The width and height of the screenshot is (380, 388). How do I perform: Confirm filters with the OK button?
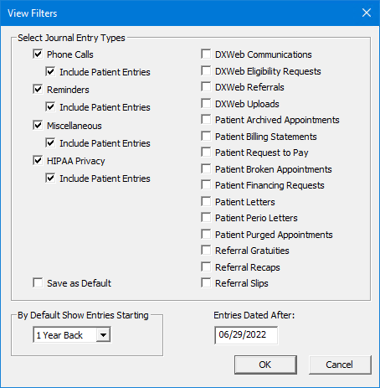coord(265,365)
